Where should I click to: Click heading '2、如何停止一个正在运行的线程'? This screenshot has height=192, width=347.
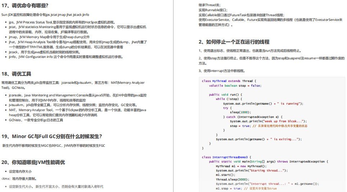click(x=234, y=42)
